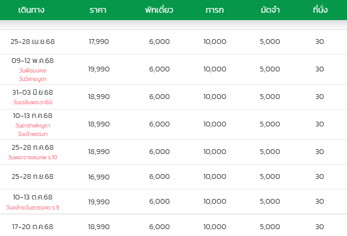
Task: Select the 10-13 ต.ค.68 travel date
Action: pyautogui.click(x=33, y=197)
